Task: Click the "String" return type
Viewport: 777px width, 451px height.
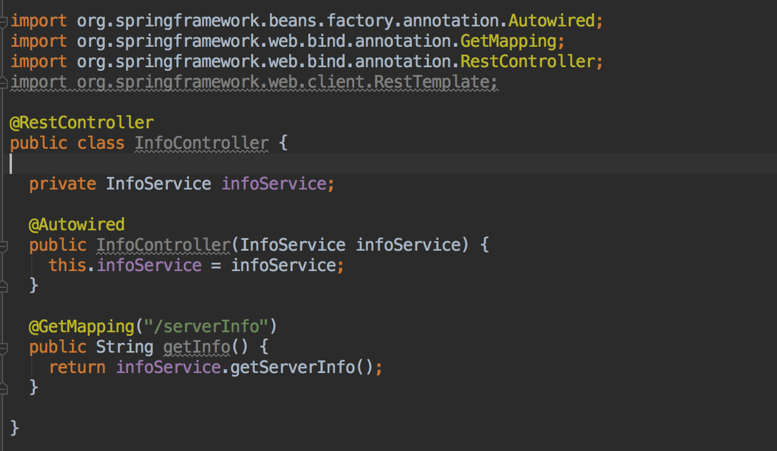Action: 125,347
